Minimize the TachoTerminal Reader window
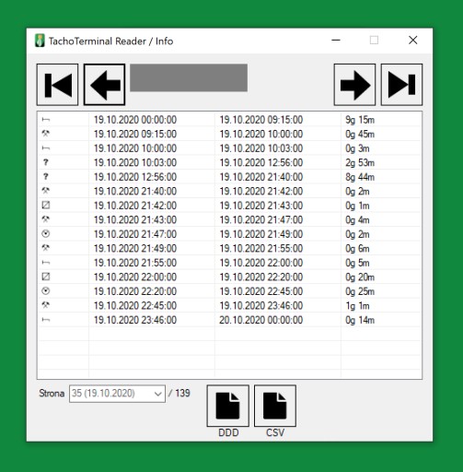The height and width of the screenshot is (472, 463). coord(336,41)
